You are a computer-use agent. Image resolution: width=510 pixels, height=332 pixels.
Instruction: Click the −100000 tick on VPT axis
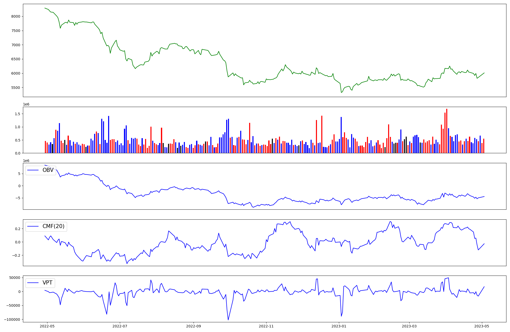(x=12, y=319)
